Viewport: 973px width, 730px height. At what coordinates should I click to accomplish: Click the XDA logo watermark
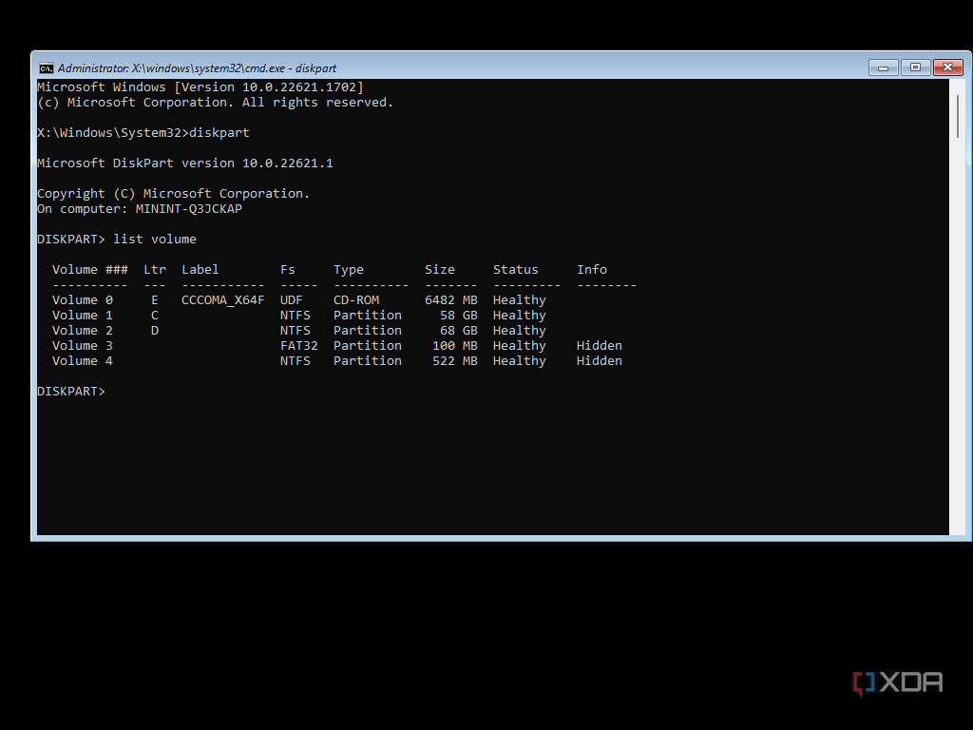897,682
